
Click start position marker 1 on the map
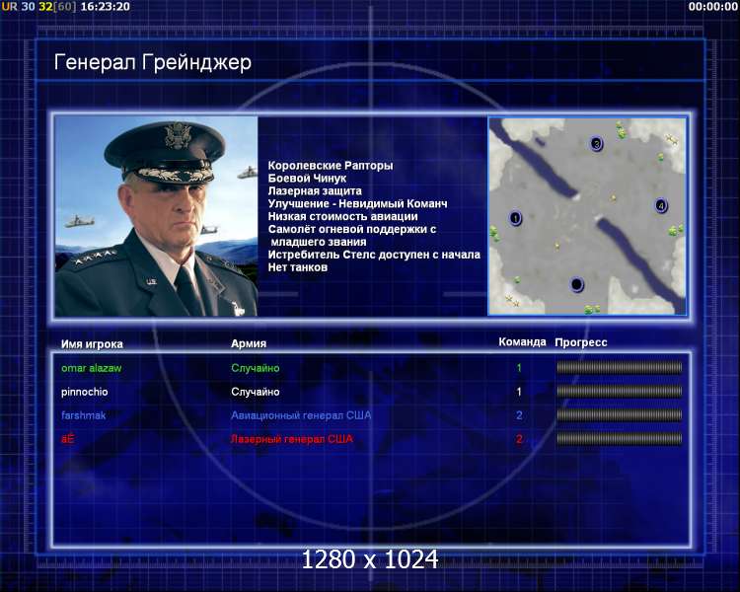[515, 218]
